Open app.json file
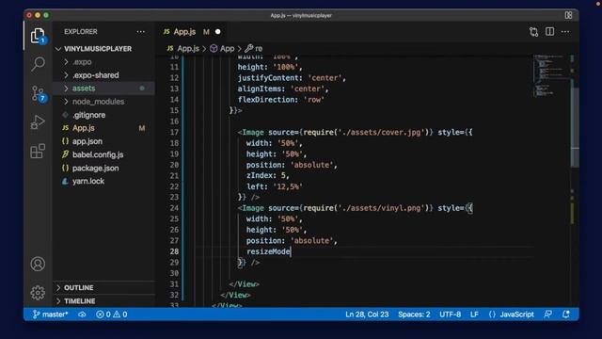The image size is (602, 339). click(104, 141)
